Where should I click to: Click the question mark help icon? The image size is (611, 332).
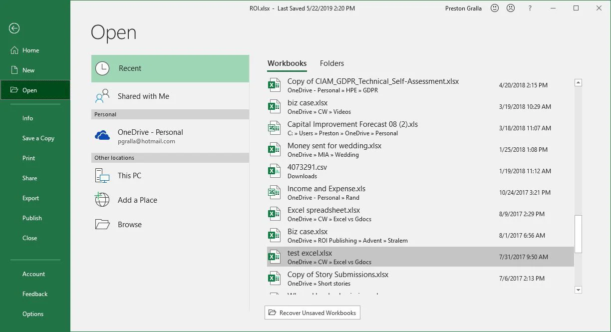point(530,8)
